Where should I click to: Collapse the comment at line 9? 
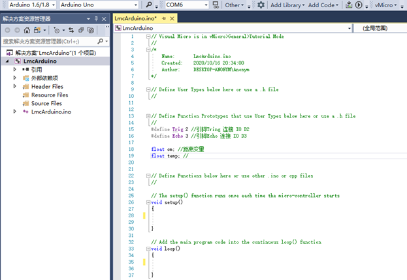[x=148, y=89]
